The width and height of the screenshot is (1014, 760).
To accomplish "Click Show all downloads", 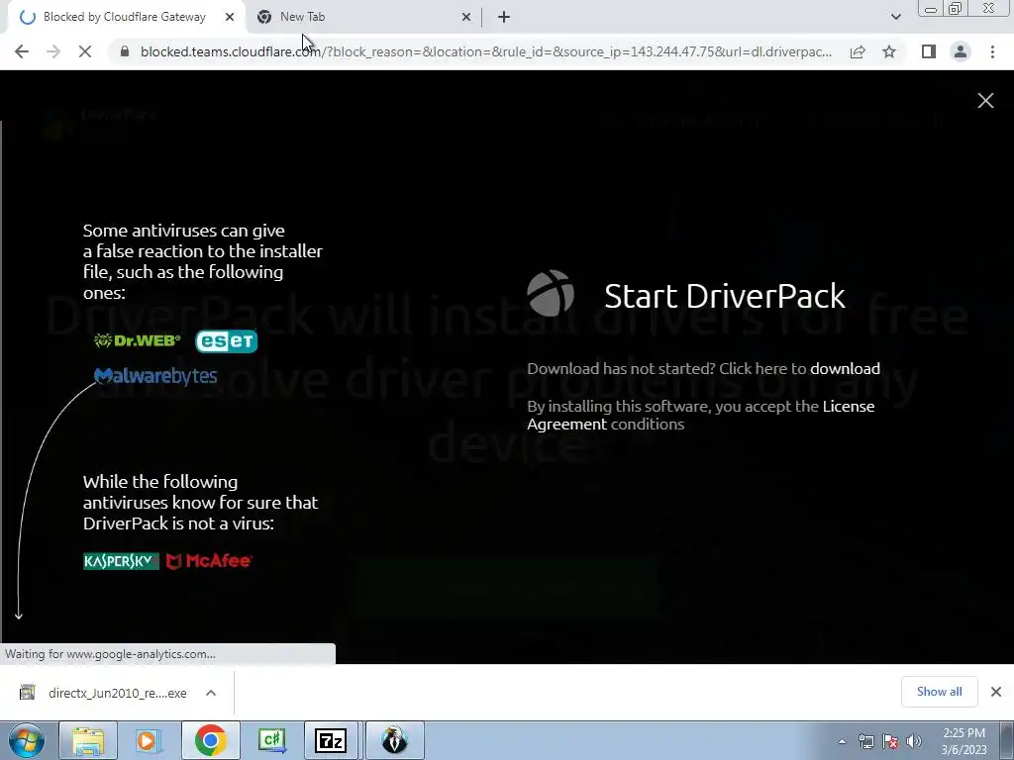I will pyautogui.click(x=939, y=692).
